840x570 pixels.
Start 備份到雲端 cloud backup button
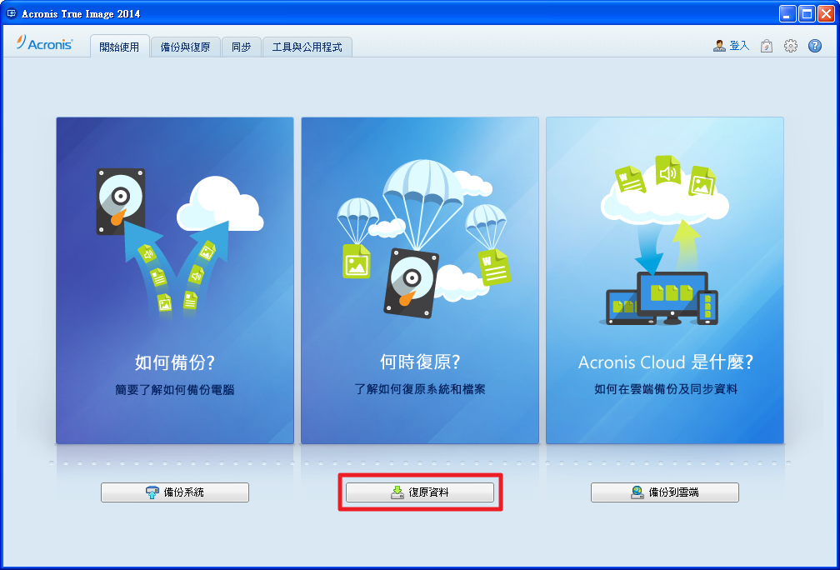pos(665,492)
